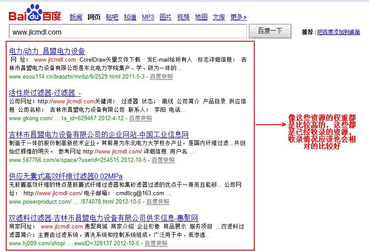Switch to the 知道 tab
369x252 pixels.
pos(130,17)
